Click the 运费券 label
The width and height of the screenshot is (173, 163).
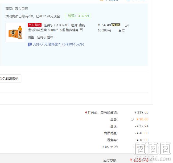coord(112,140)
